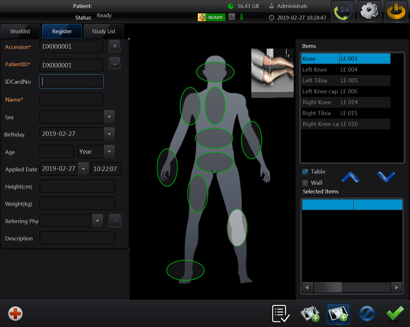Expand the Age unit Year dropdown
Viewport: 410px width, 327px height.
point(109,152)
